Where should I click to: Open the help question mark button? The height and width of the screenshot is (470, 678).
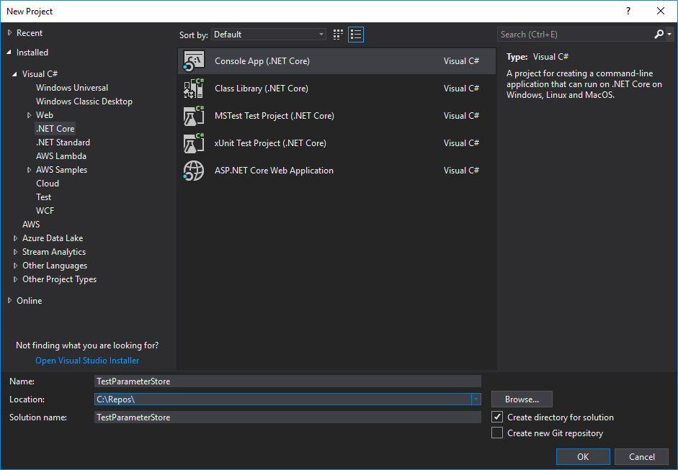(628, 12)
